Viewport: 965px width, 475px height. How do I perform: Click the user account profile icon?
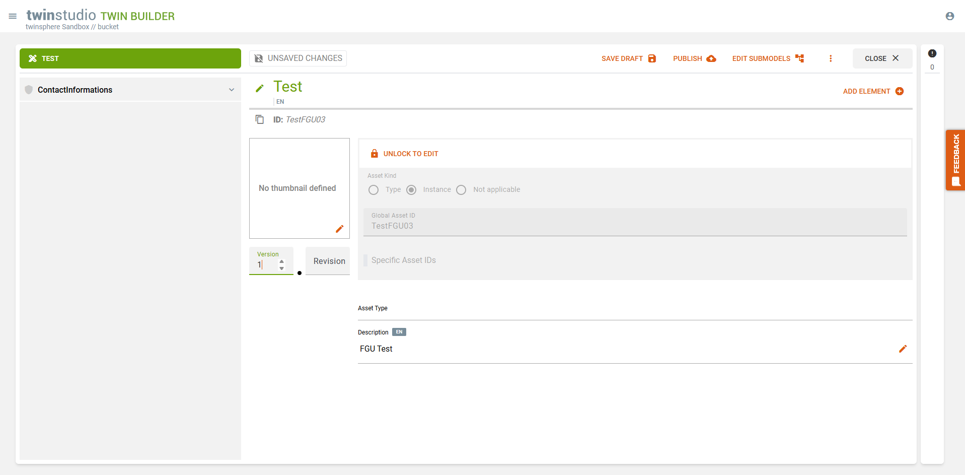click(x=949, y=16)
